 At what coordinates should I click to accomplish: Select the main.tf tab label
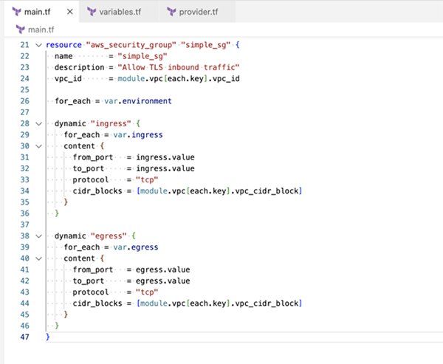tap(37, 12)
